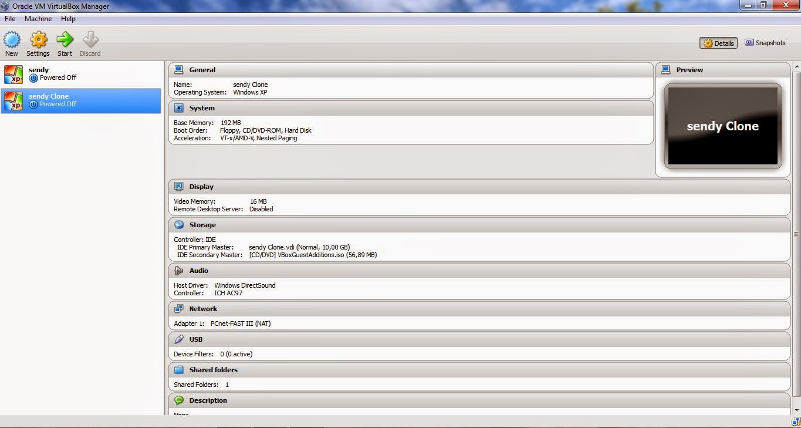The width and height of the screenshot is (801, 428).
Task: Click the Video Memory value 16 MB
Action: pyautogui.click(x=258, y=201)
